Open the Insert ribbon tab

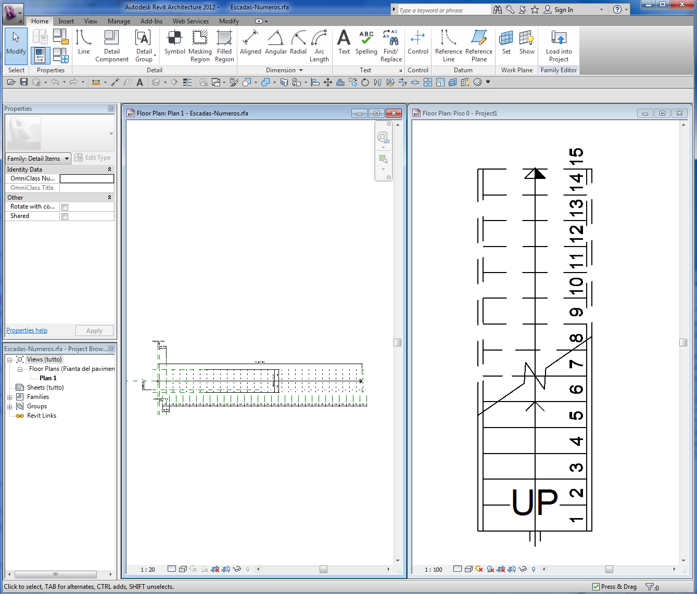[x=66, y=21]
